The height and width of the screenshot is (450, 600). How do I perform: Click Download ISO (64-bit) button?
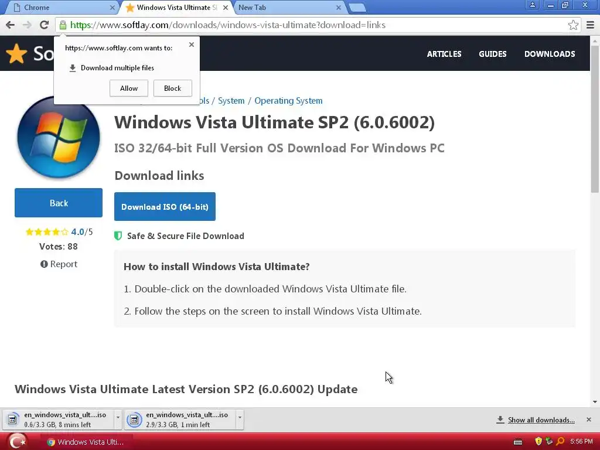(165, 207)
